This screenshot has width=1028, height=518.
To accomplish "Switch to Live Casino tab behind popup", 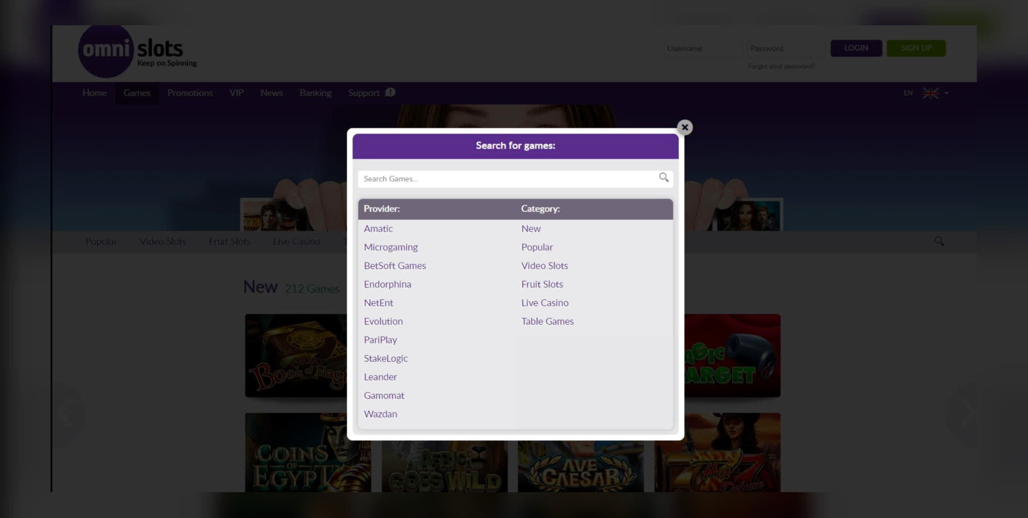I will tap(296, 242).
